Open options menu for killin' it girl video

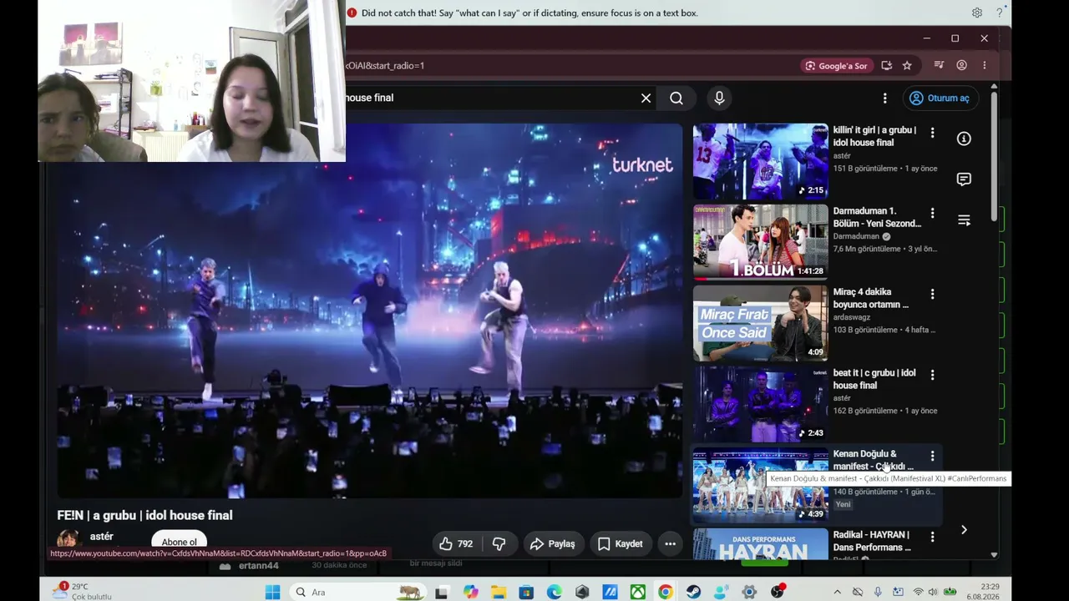932,133
